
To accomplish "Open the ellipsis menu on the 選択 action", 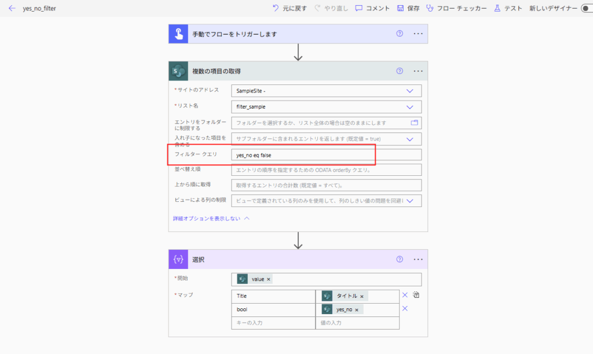I will (418, 259).
